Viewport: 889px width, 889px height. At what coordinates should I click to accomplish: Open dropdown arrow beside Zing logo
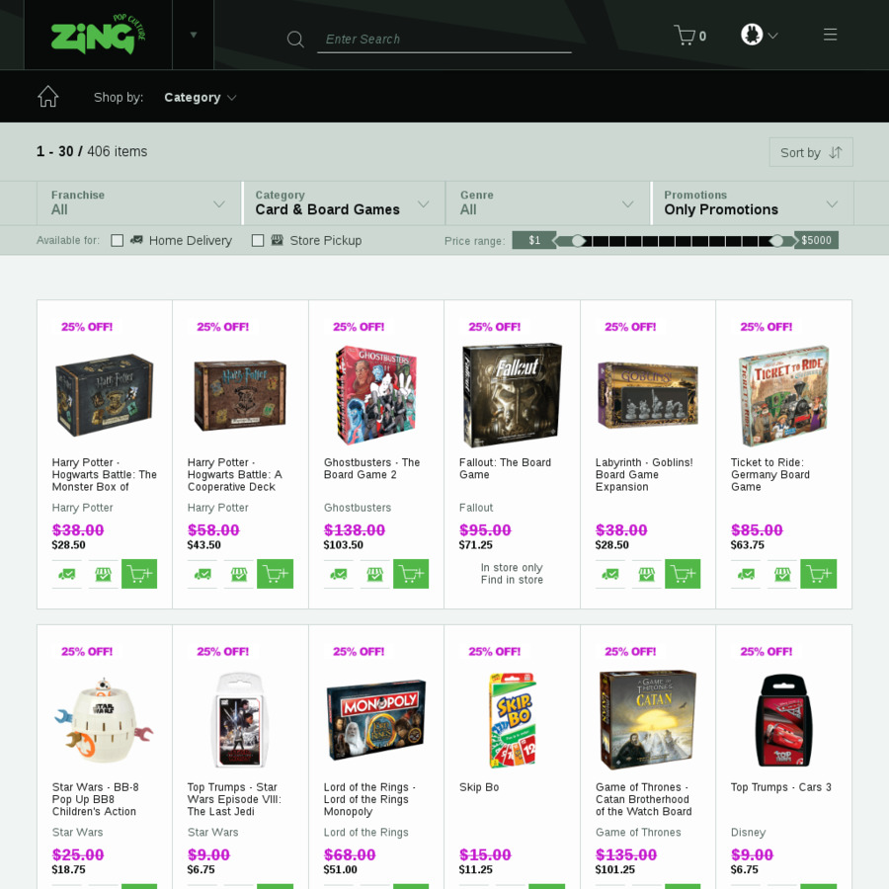click(194, 35)
